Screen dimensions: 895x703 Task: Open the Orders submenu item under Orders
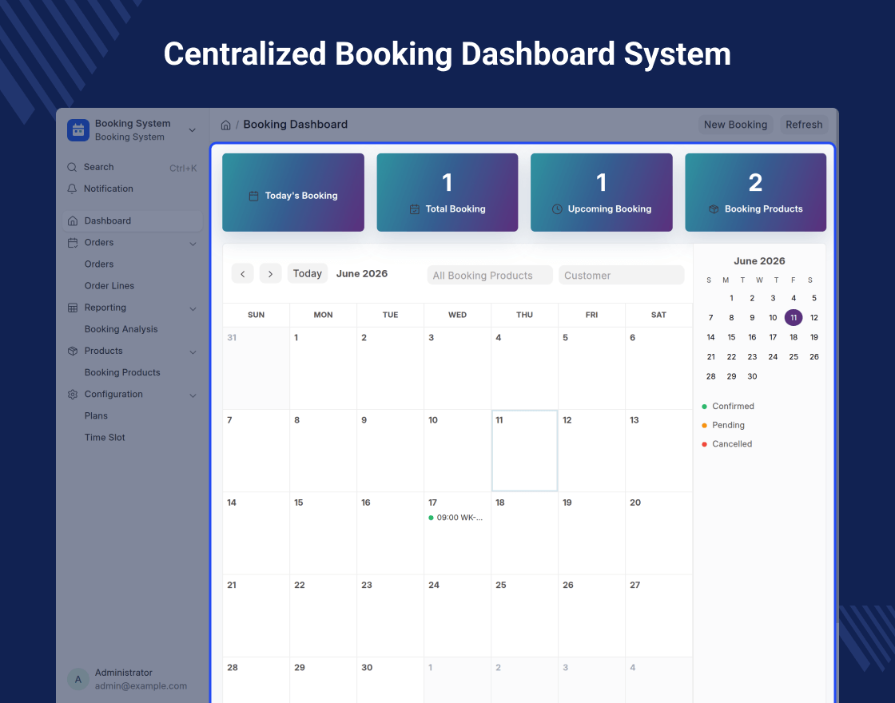coord(99,264)
